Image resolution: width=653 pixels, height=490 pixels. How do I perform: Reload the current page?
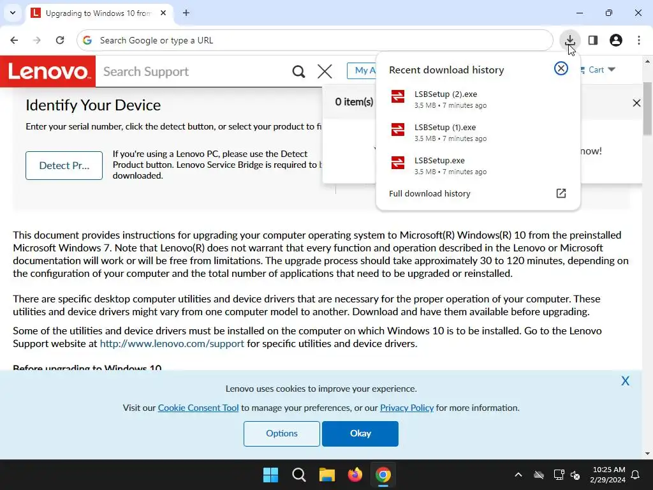tap(60, 40)
